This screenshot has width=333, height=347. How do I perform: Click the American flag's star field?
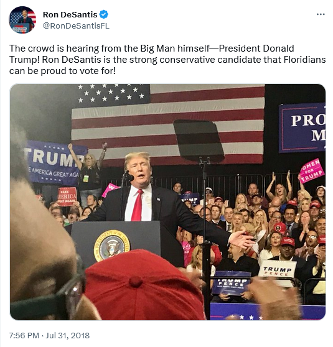113,94
